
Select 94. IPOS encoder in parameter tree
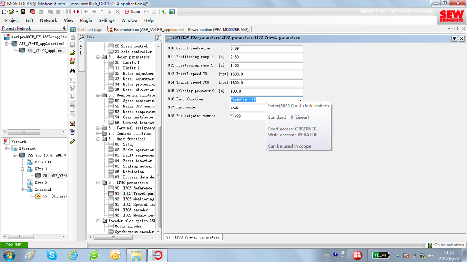(x=135, y=210)
